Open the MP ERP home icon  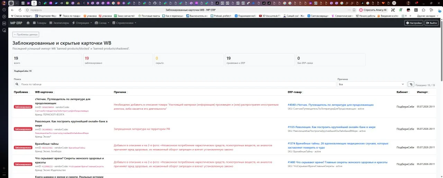click(28, 23)
